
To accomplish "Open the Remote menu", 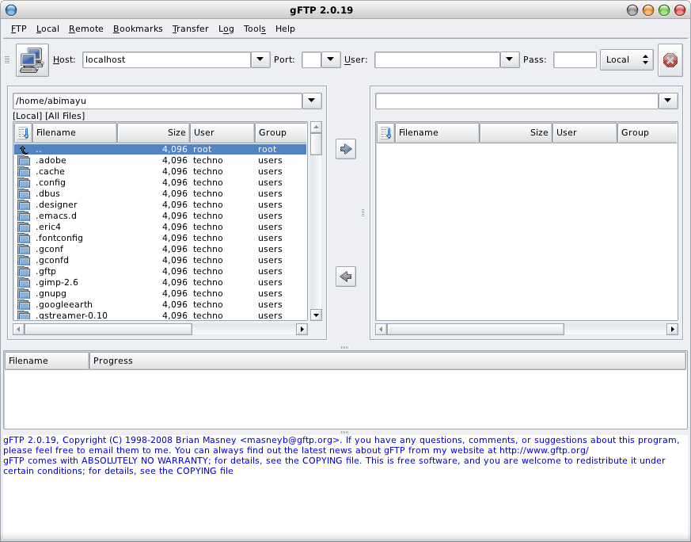I will tap(86, 29).
